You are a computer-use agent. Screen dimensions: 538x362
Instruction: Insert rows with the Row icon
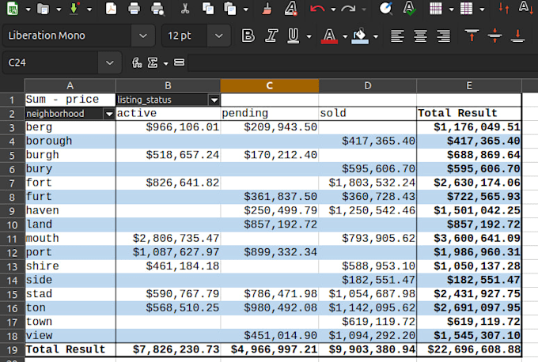[436, 9]
